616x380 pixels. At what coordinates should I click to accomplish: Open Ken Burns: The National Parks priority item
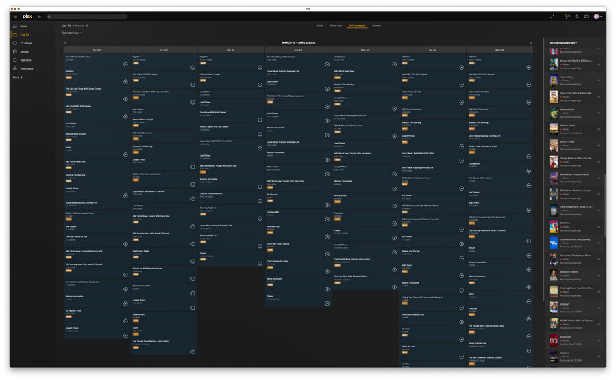click(x=575, y=259)
